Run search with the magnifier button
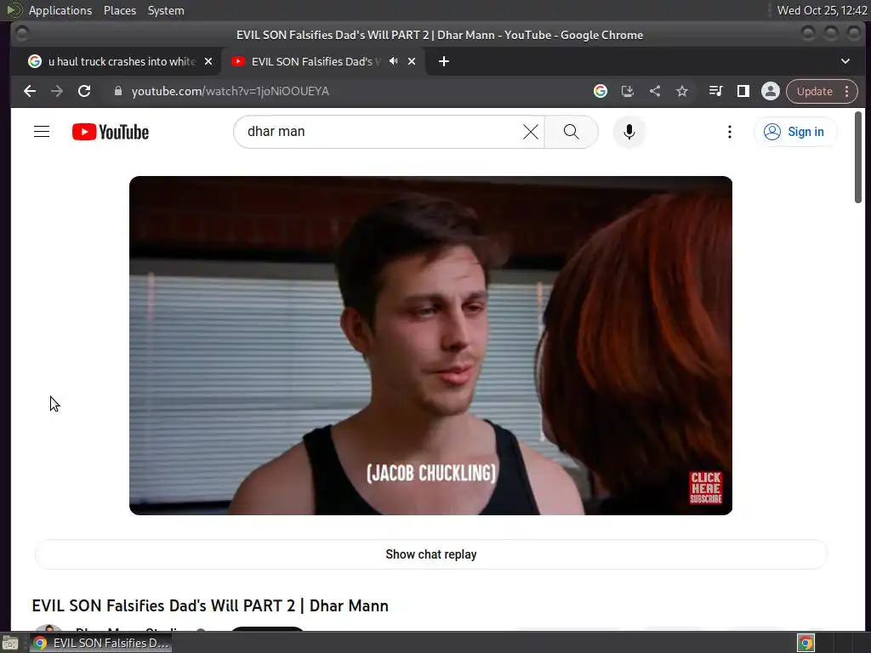Image resolution: width=871 pixels, height=653 pixels. point(571,132)
